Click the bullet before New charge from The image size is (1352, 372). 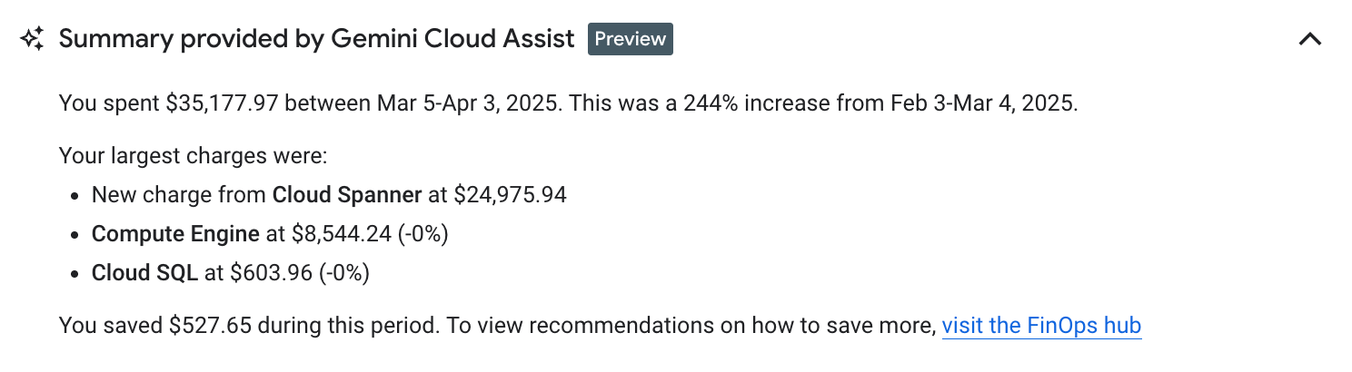pyautogui.click(x=75, y=196)
